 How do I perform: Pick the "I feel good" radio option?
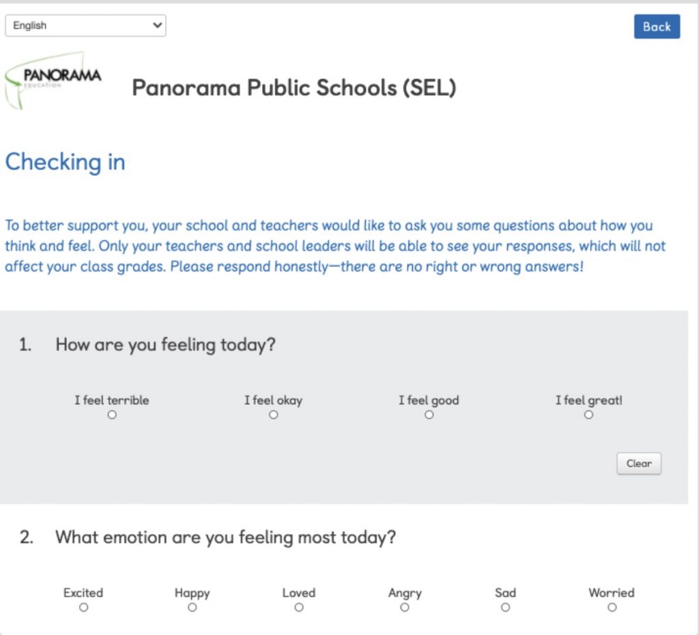[429, 415]
